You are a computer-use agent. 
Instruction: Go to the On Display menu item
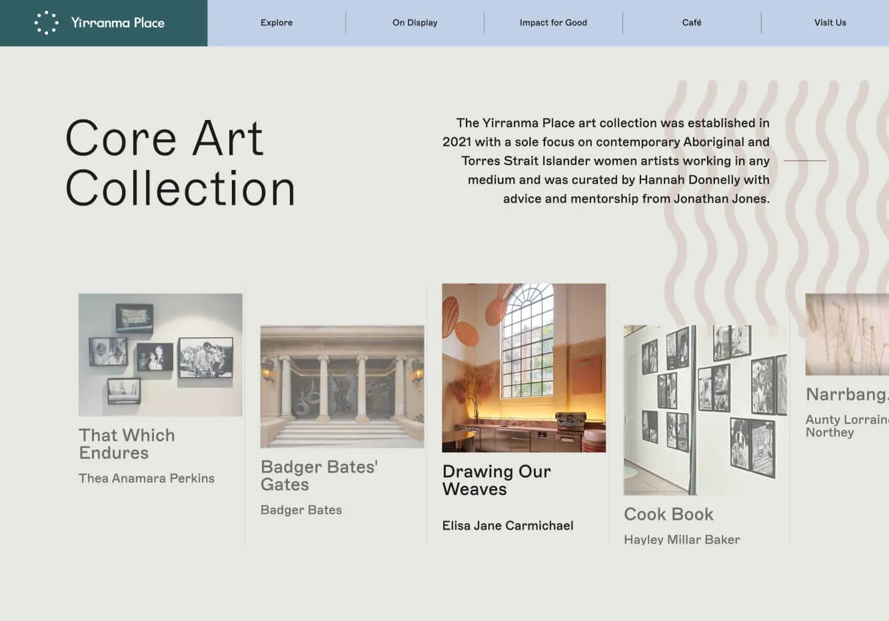415,23
